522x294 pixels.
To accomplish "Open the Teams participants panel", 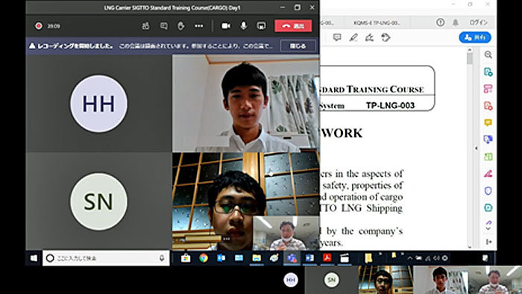I will [145, 26].
